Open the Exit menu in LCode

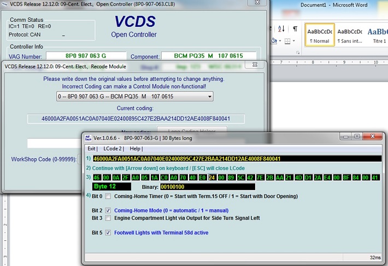tap(91, 148)
